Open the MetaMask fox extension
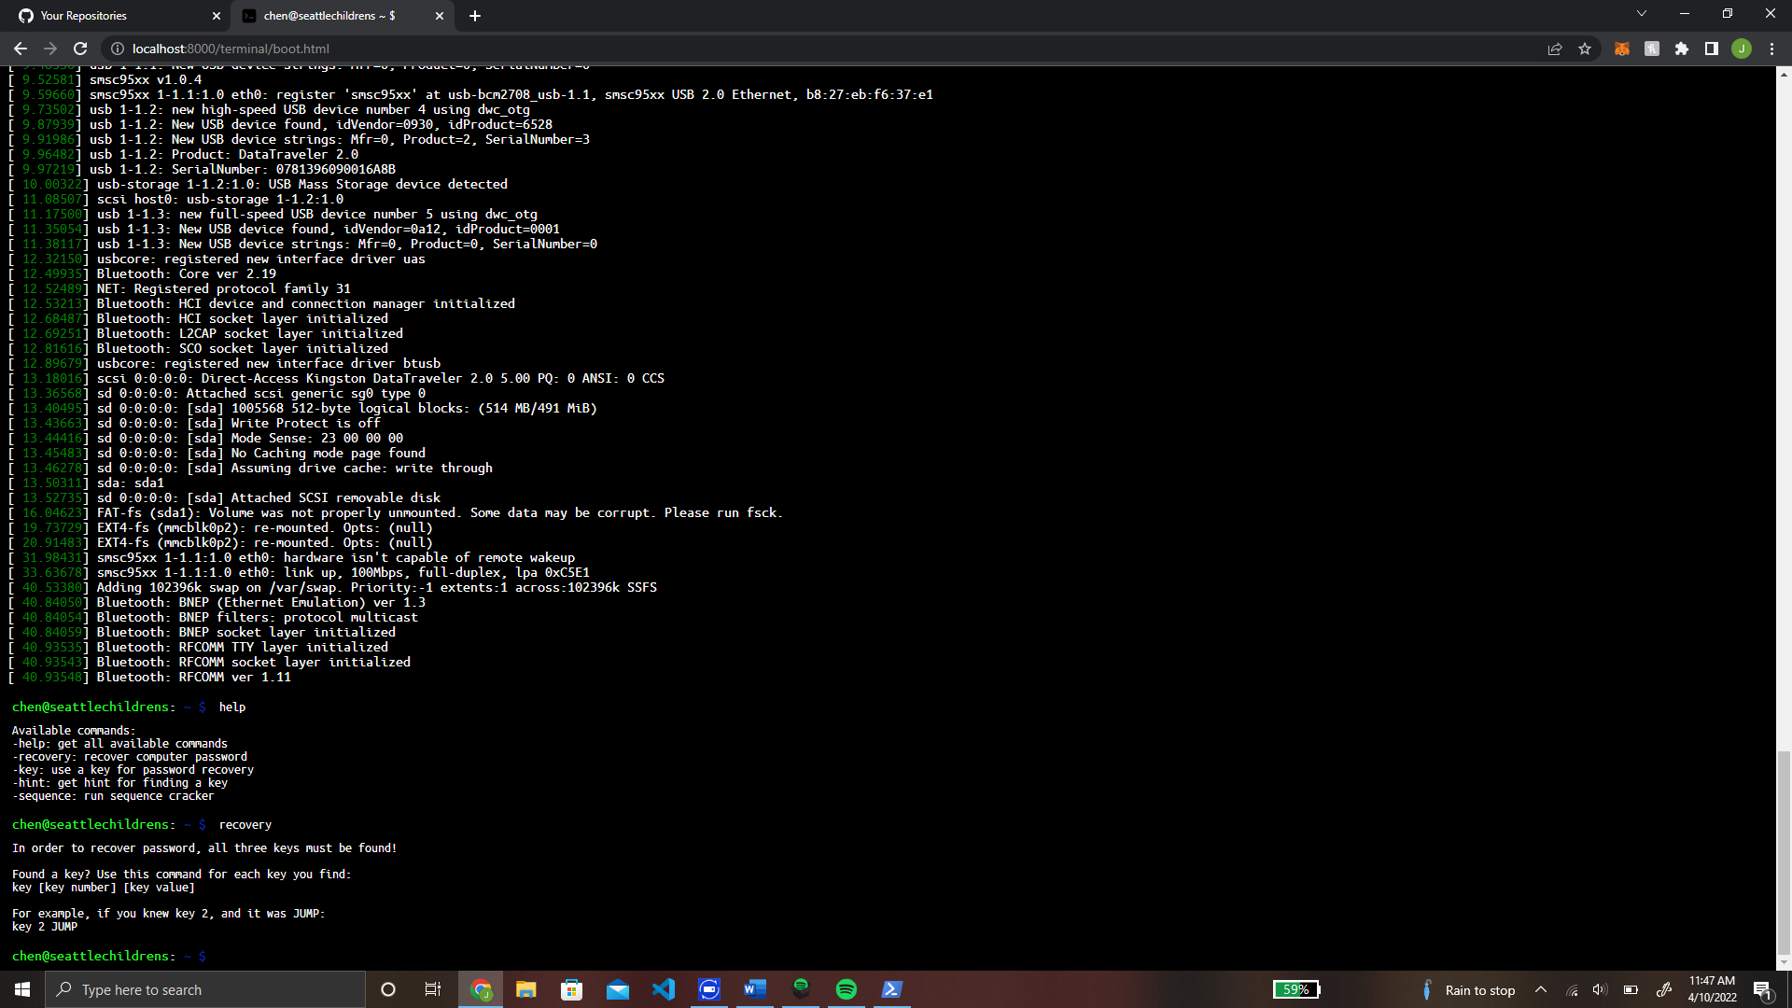Image resolution: width=1792 pixels, height=1008 pixels. point(1622,49)
